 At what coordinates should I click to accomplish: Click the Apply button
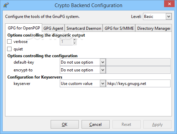coord(157,125)
